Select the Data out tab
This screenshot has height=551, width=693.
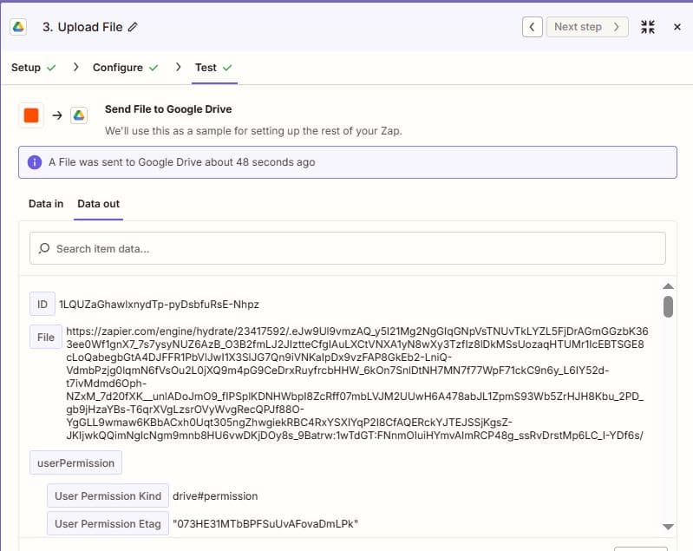(98, 204)
